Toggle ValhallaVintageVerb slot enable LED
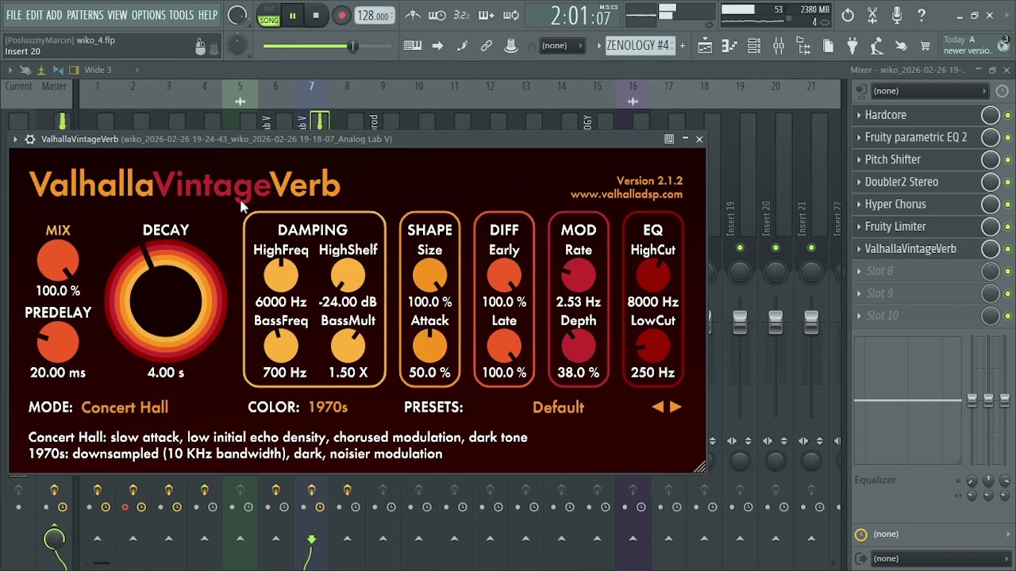 pos(1008,248)
